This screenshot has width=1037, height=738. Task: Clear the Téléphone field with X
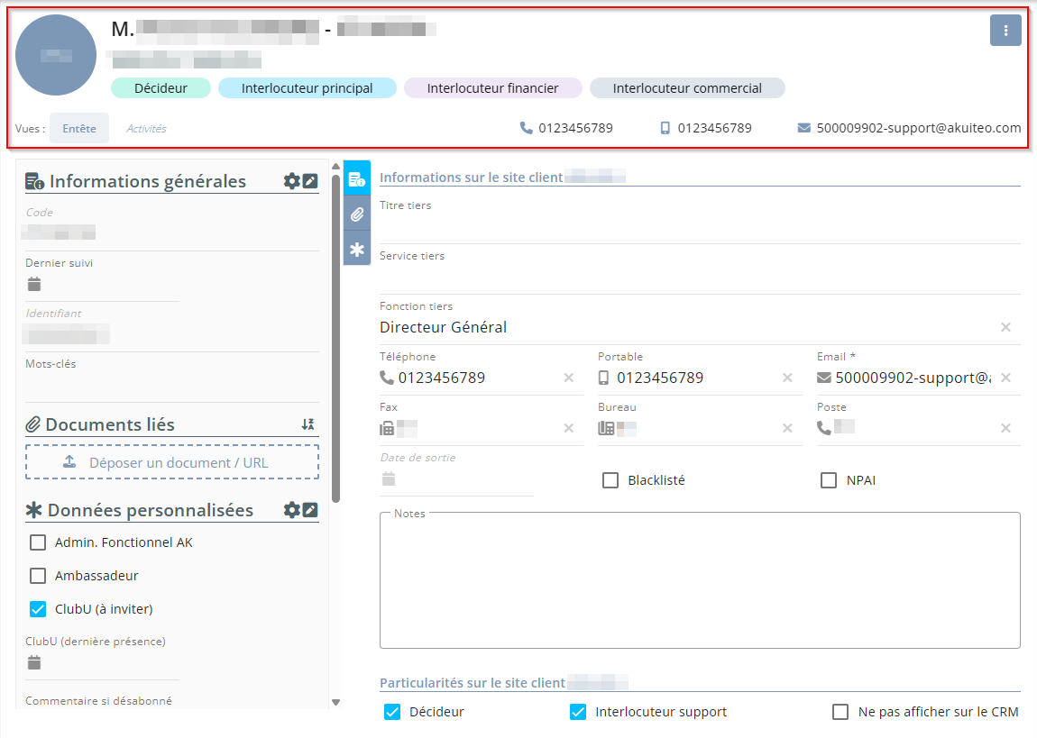568,378
